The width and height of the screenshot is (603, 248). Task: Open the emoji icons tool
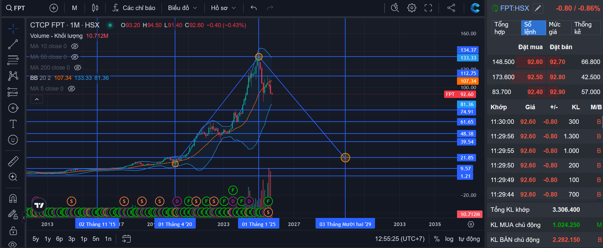pyautogui.click(x=13, y=140)
